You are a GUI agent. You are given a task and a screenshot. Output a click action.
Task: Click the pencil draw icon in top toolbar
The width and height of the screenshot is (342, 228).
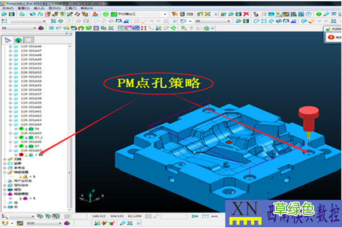(326, 14)
